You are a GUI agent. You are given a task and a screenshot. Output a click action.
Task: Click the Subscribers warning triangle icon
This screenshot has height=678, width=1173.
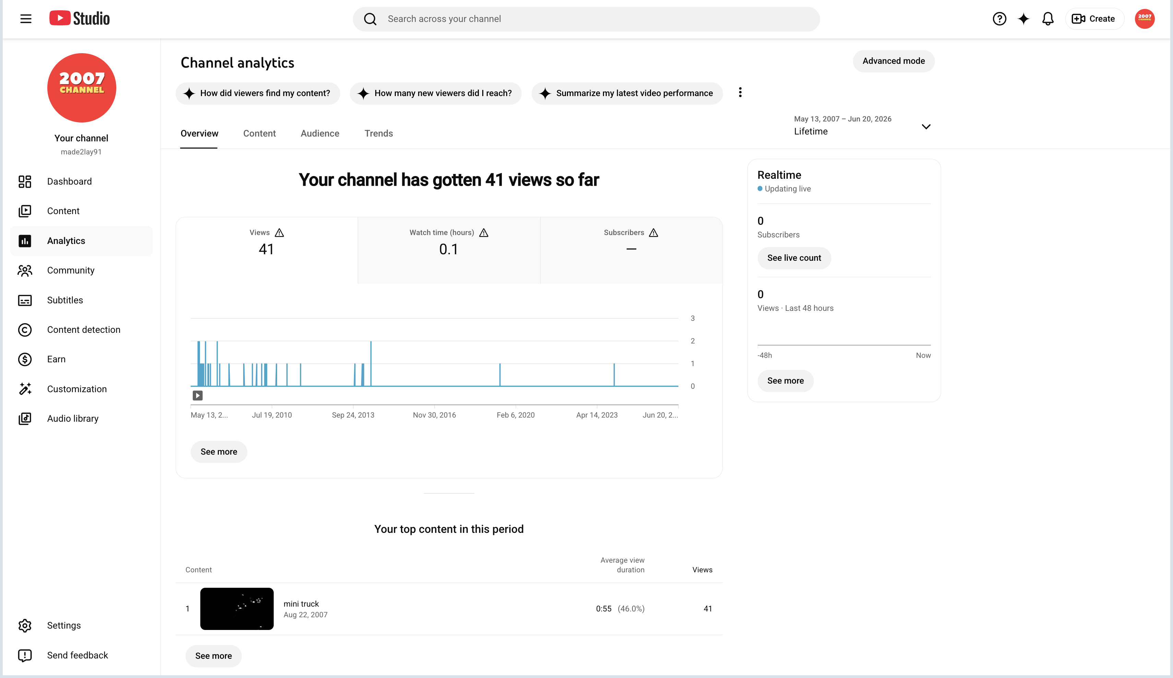(x=653, y=232)
